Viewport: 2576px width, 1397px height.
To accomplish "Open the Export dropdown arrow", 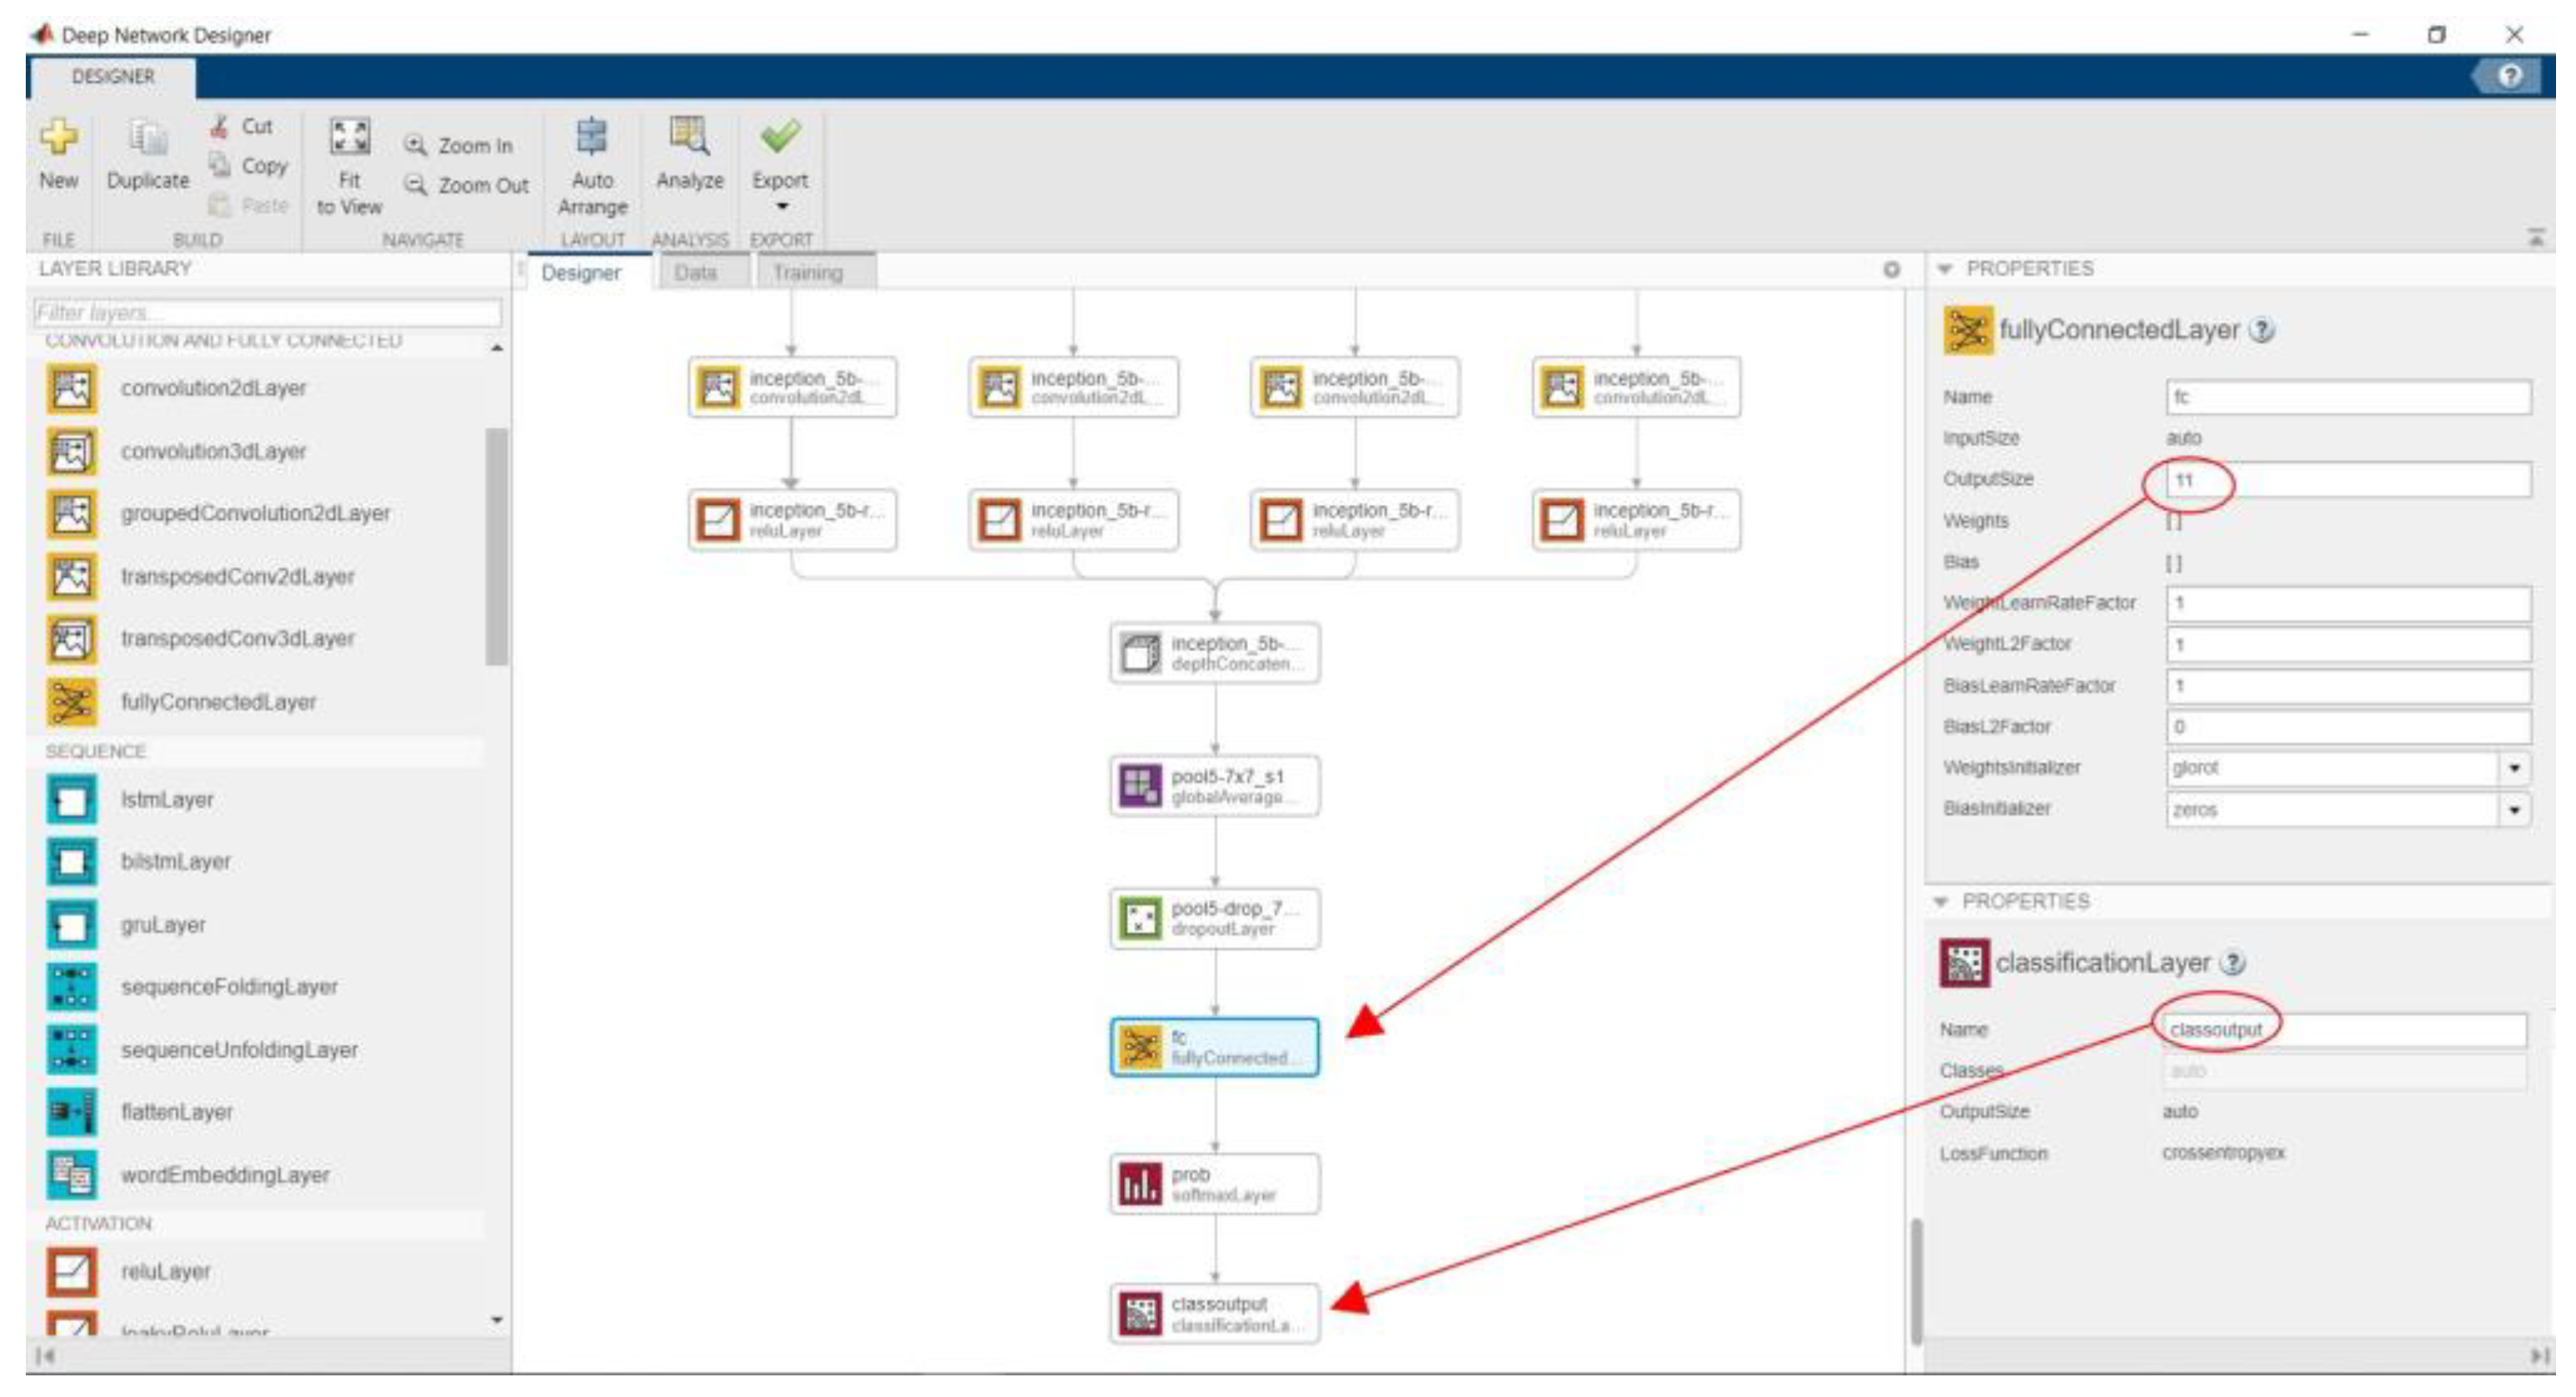I will point(782,207).
